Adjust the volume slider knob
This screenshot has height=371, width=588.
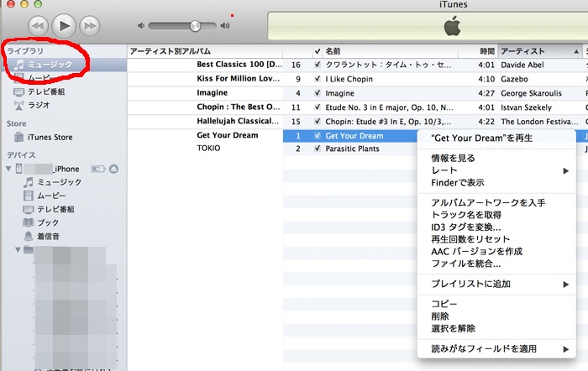click(195, 26)
